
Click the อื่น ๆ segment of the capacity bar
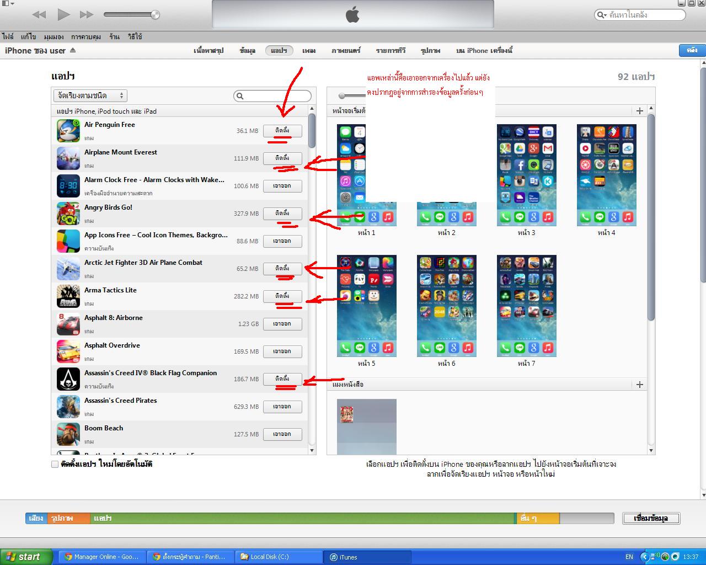pyautogui.click(x=538, y=518)
